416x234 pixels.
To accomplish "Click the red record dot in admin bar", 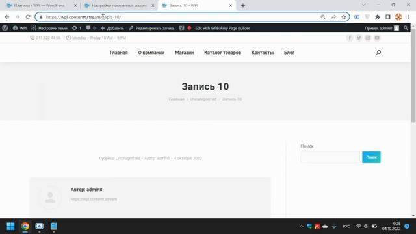I will pyautogui.click(x=189, y=28).
